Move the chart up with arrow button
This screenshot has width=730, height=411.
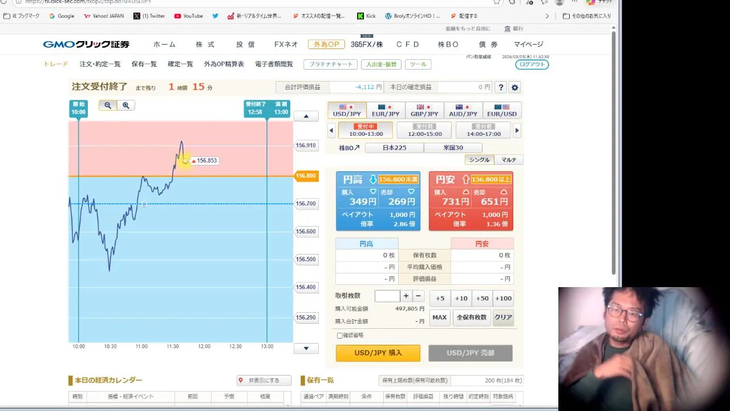306,116
